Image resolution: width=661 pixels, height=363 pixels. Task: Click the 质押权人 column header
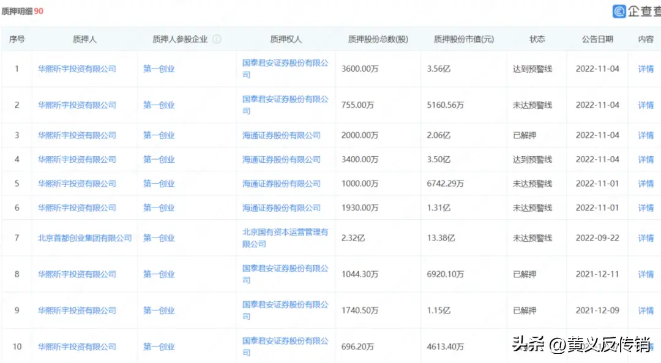click(286, 39)
